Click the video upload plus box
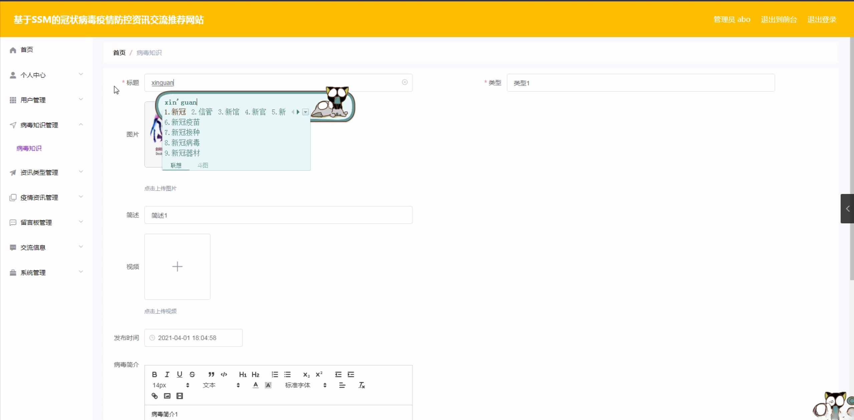The height and width of the screenshot is (420, 854). pos(177,266)
